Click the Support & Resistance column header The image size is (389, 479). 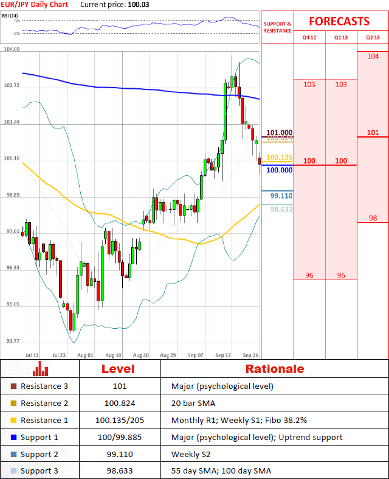[x=277, y=27]
